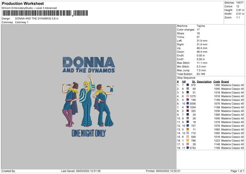Click the Stitches value '15577'
Screen dimensions: 246x174
240,3
